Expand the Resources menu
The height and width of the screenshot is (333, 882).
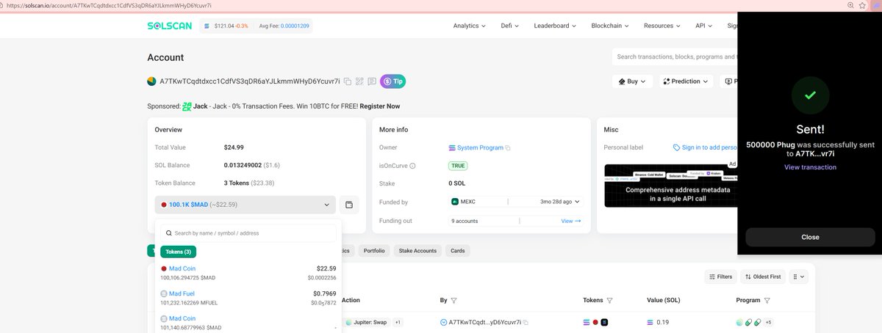663,26
